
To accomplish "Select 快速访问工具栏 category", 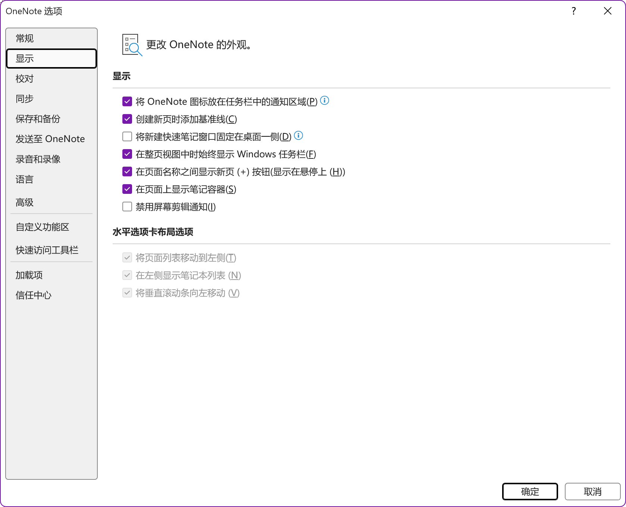I will coord(51,250).
